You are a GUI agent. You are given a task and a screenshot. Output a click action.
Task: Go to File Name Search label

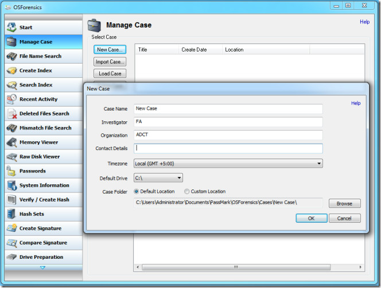click(40, 56)
